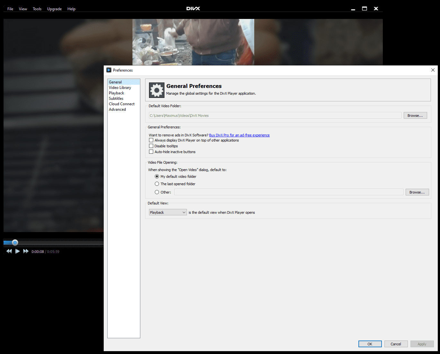This screenshot has height=354, width=440.
Task: Click Browse for Default Video Folder
Action: click(x=415, y=116)
